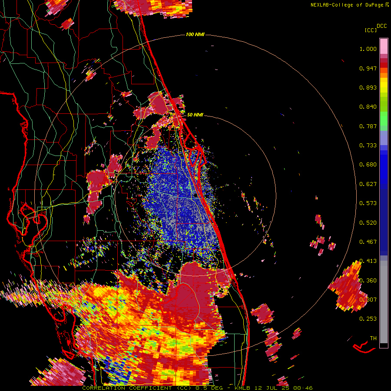Click the 0.680 scale value
Image resolution: width=391 pixels, height=391 pixels.
pos(368,165)
